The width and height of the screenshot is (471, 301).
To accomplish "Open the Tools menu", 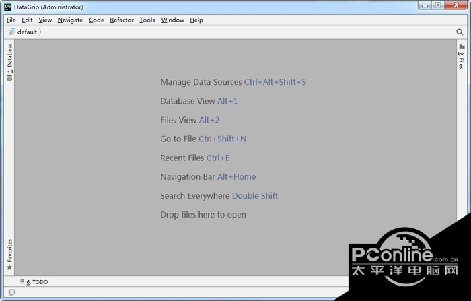I will coord(147,20).
